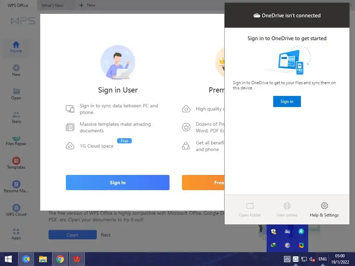This screenshot has height=266, width=355.
Task: Open Google Chrome from taskbar
Action: click(60, 259)
